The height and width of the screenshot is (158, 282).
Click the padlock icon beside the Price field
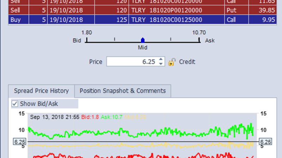[x=172, y=62]
